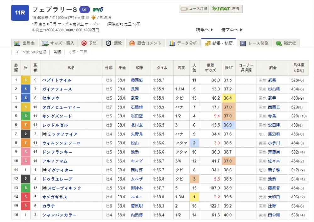Open the 出馬表 tab
The width and height of the screenshot is (314, 222).
(25, 43)
